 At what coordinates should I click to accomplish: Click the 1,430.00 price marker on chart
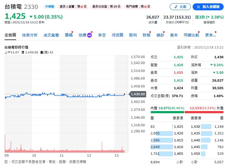(138, 94)
